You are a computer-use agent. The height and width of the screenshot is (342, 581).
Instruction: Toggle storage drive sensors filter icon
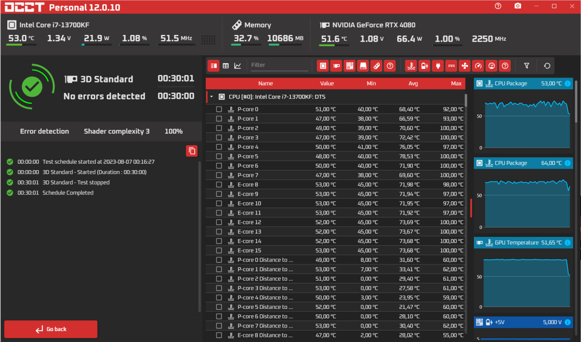coord(363,66)
